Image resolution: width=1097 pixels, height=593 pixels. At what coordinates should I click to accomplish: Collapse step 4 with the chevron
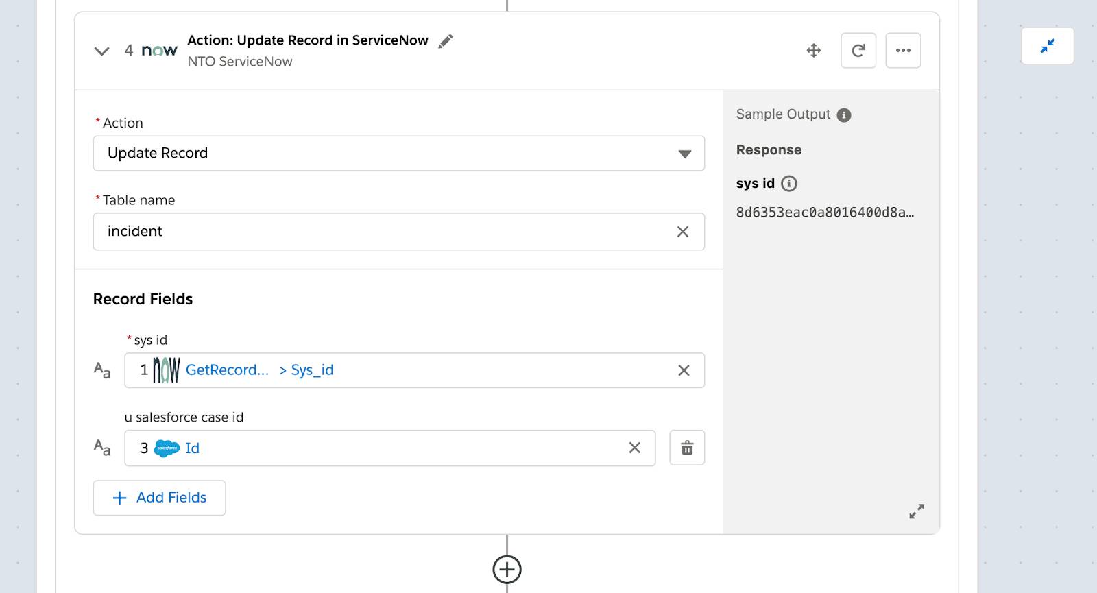(101, 51)
